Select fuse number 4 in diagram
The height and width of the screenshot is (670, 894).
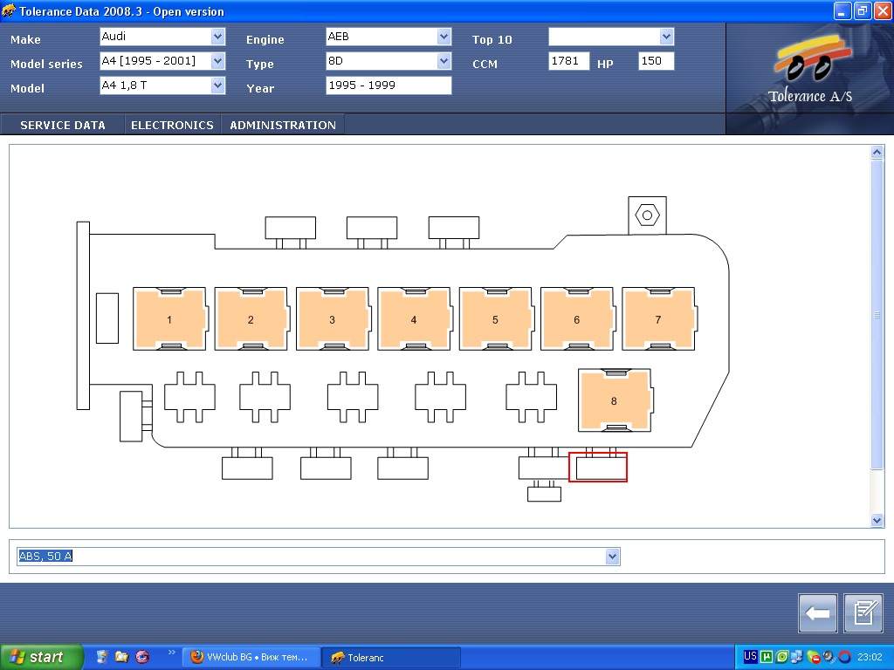[x=414, y=319]
